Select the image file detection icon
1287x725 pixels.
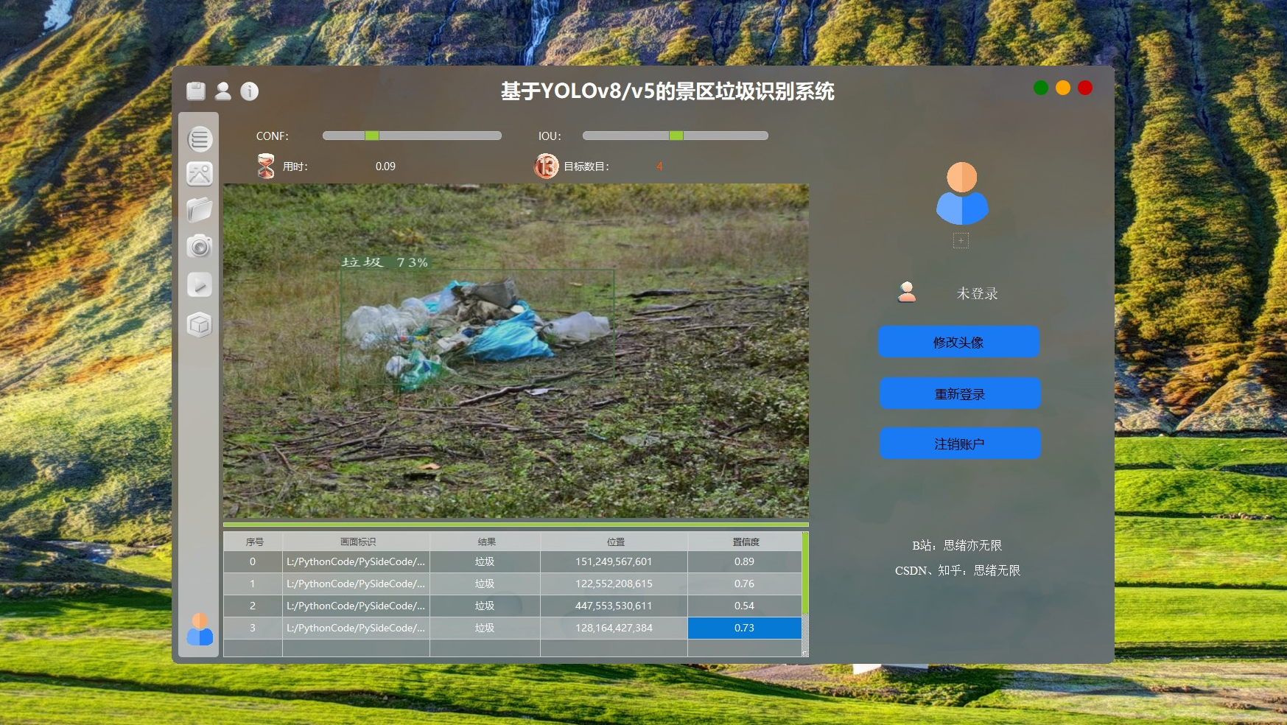click(x=200, y=175)
